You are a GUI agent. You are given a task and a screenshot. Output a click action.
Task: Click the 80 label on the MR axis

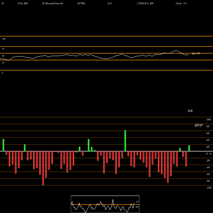point(208,127)
